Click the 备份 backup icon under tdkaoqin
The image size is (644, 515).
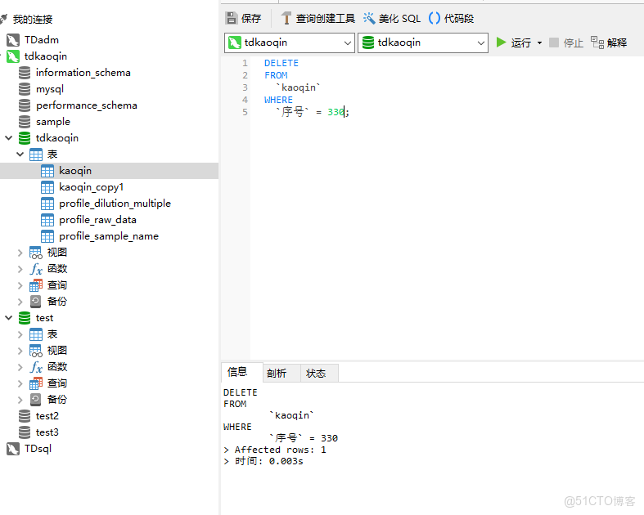click(36, 302)
